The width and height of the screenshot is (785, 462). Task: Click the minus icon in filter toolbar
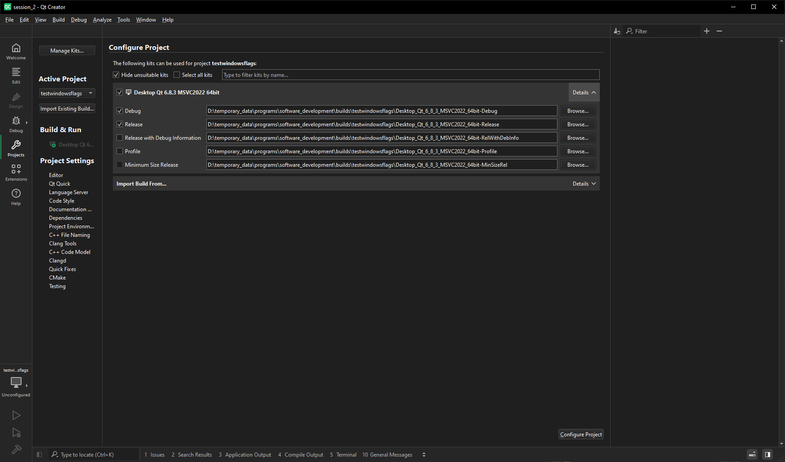pyautogui.click(x=719, y=31)
